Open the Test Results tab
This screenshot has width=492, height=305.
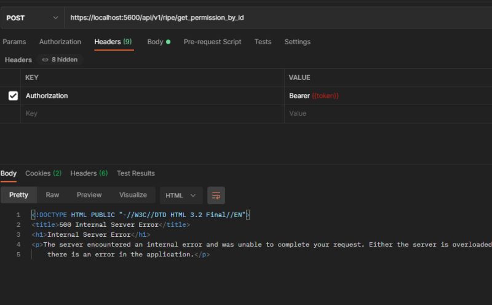pos(136,173)
